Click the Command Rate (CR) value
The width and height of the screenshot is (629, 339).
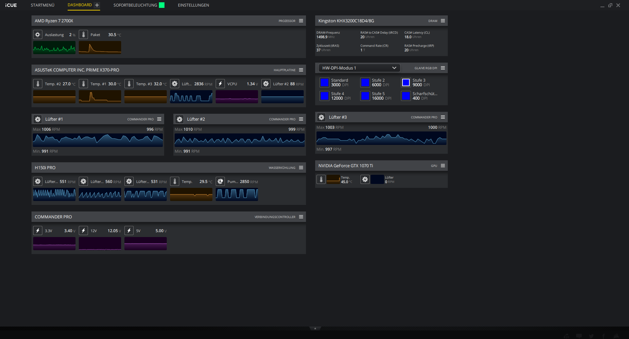pos(363,50)
